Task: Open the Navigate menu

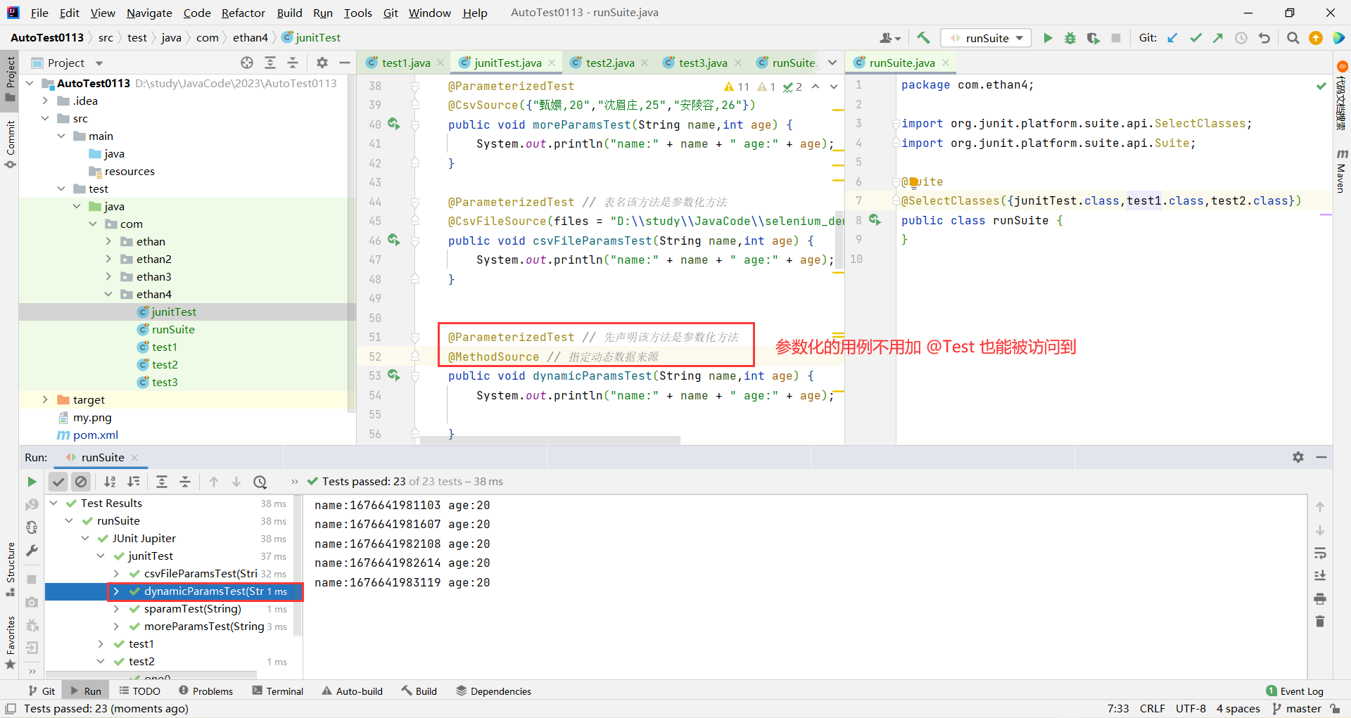Action: pos(149,13)
